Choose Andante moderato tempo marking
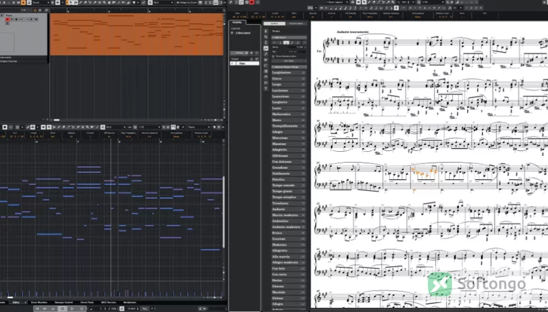 (288, 227)
